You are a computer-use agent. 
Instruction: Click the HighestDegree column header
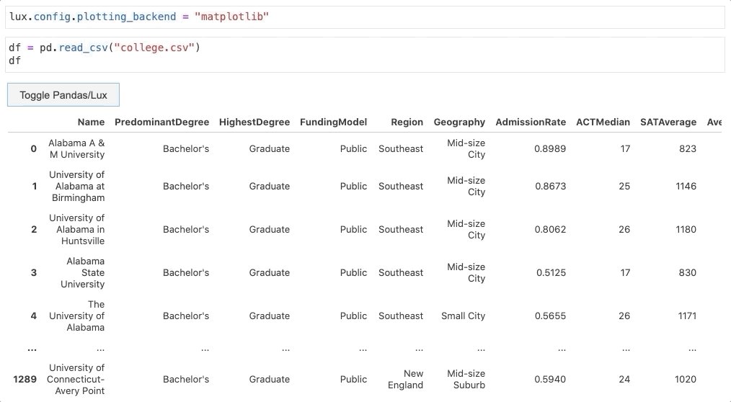click(254, 122)
